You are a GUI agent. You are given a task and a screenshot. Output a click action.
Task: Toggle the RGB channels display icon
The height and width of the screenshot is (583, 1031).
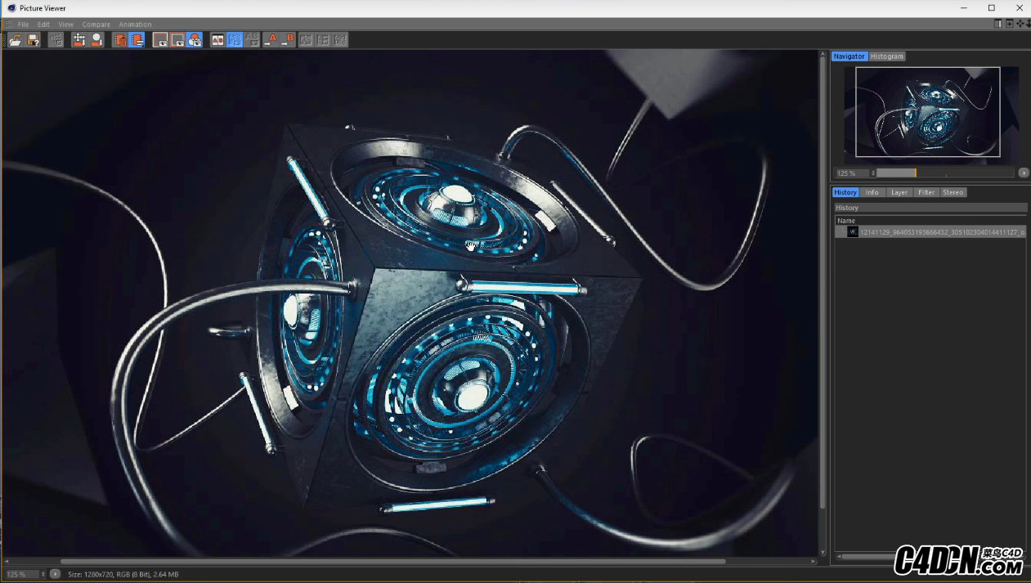[x=195, y=39]
